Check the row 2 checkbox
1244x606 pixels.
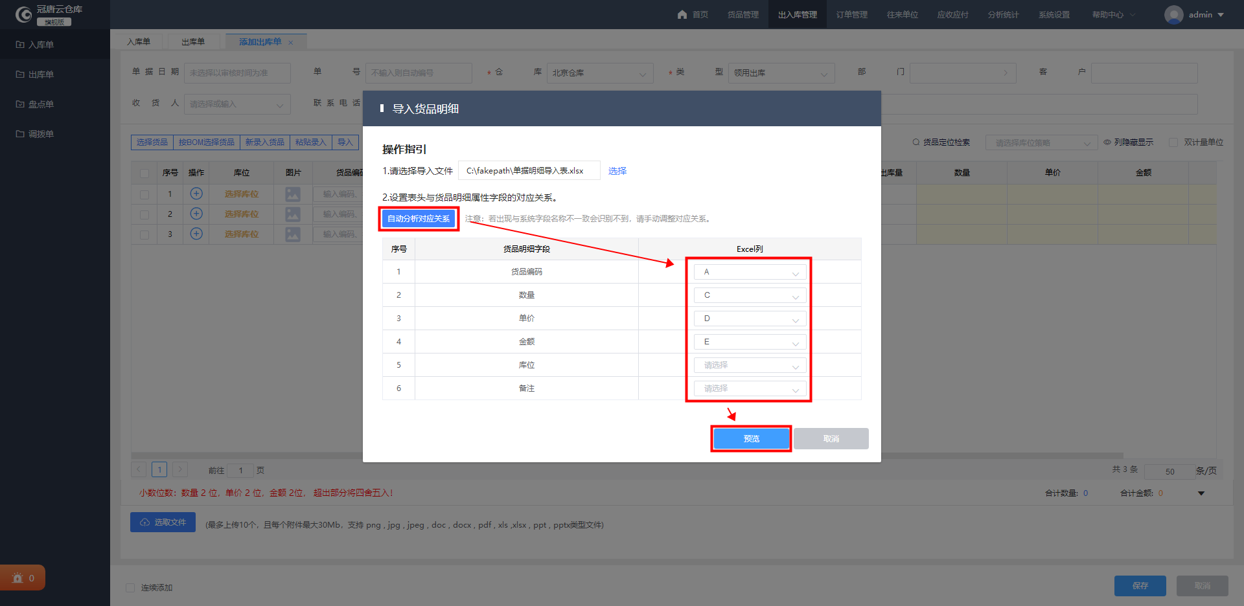(144, 214)
